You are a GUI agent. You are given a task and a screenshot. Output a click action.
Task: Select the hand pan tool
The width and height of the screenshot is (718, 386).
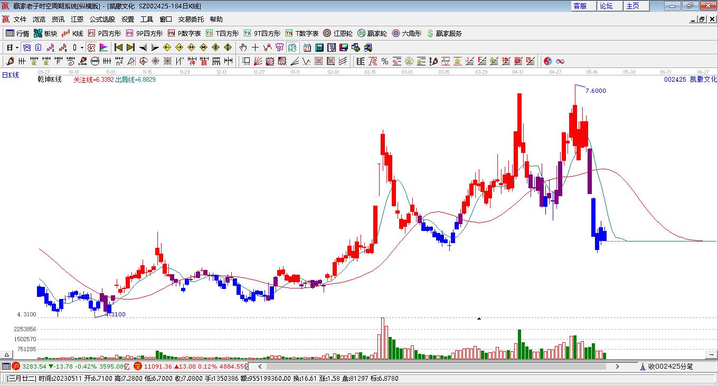coord(243,47)
